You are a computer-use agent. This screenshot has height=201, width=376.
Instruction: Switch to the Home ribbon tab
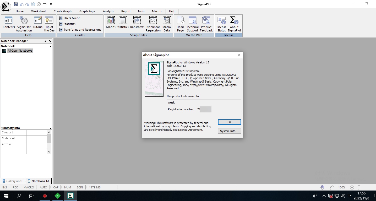point(20,11)
